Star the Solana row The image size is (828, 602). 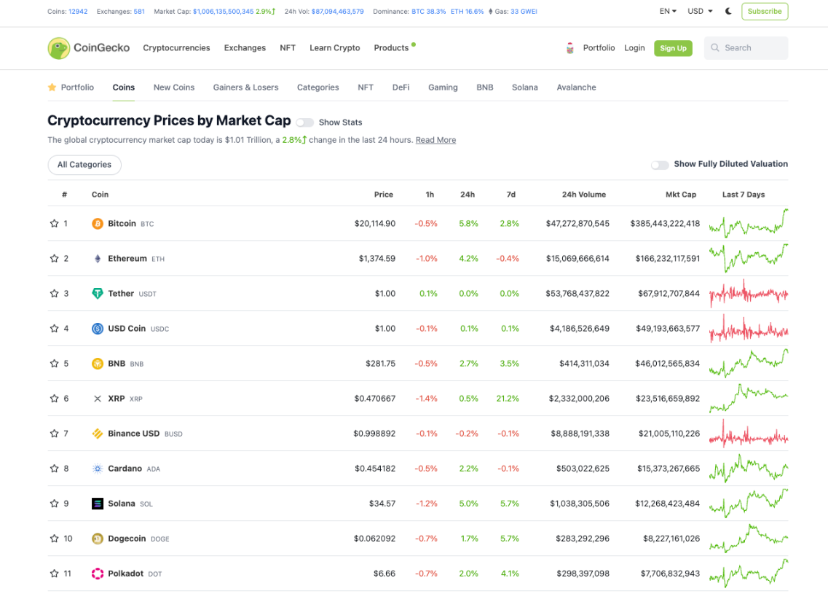(x=54, y=504)
